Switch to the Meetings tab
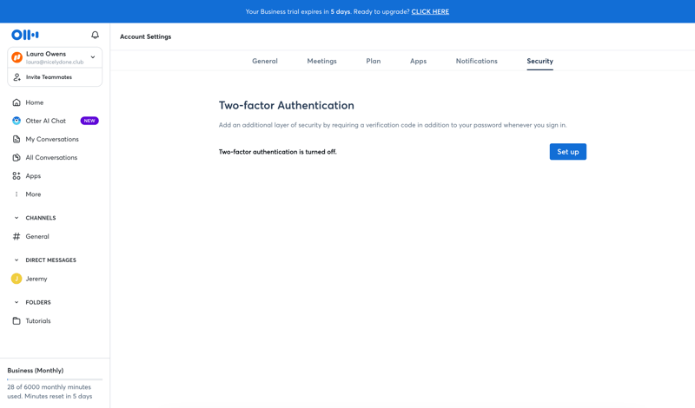The width and height of the screenshot is (695, 408). [321, 62]
